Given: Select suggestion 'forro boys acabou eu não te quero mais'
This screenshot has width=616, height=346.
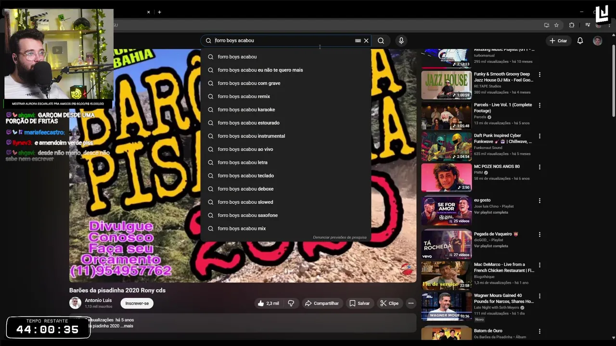Looking at the screenshot, I should coord(286,70).
